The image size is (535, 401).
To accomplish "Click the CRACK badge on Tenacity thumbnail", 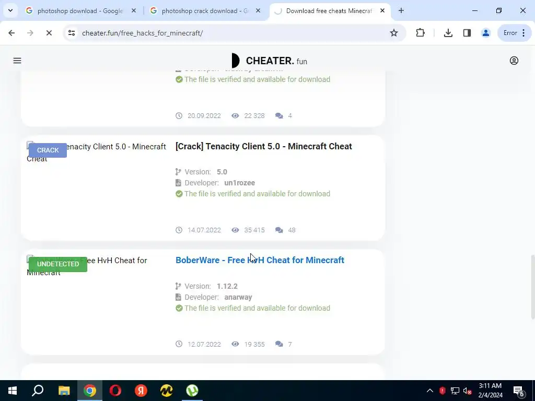I will (x=48, y=150).
